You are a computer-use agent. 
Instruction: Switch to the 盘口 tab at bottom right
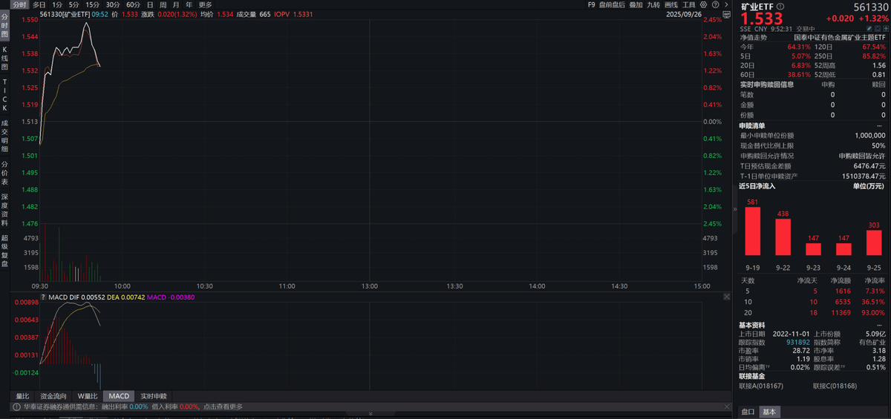click(x=748, y=412)
